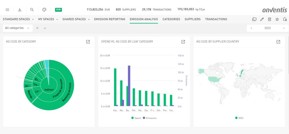Click the download icon in top bar
The width and height of the screenshot is (289, 134).
click(x=20, y=10)
